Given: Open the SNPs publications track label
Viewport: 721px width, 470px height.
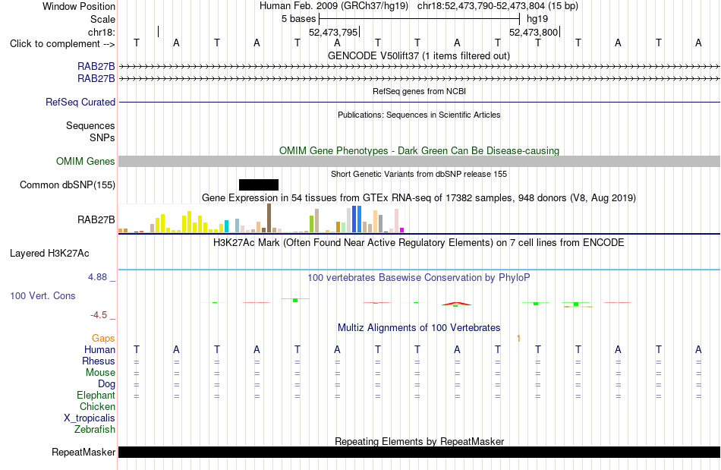Looking at the screenshot, I should 102,137.
